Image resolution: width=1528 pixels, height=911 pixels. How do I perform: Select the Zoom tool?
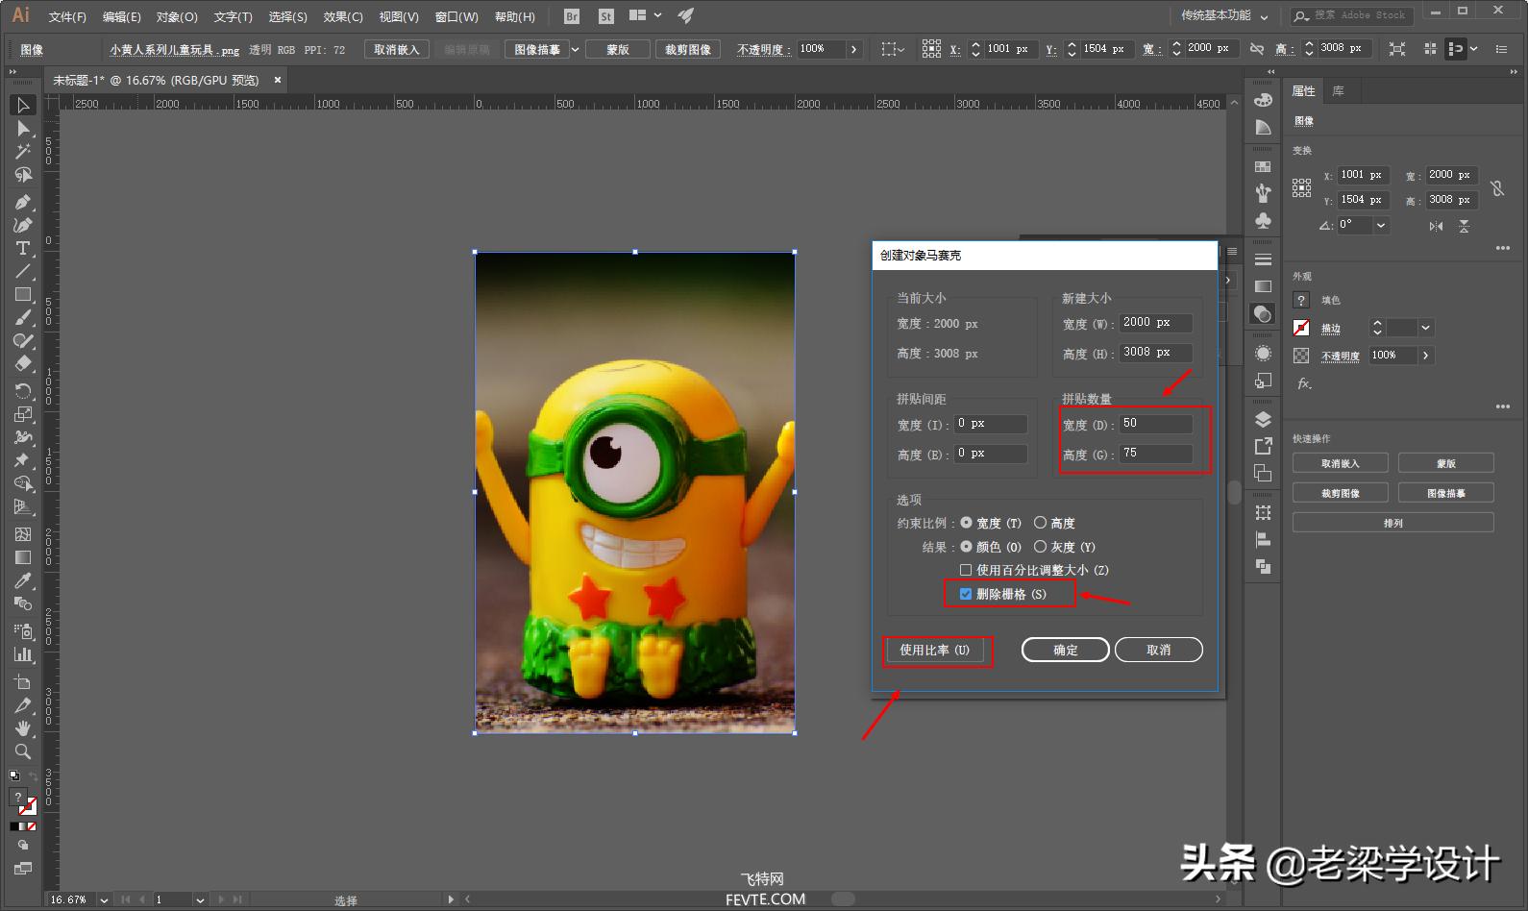pos(23,751)
